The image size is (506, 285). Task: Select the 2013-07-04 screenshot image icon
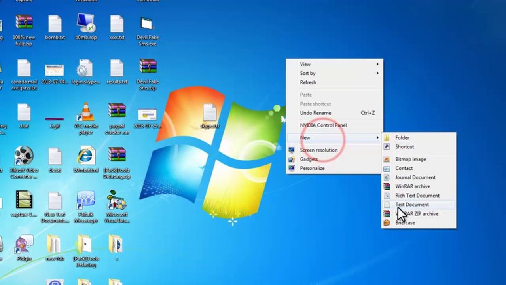55,70
